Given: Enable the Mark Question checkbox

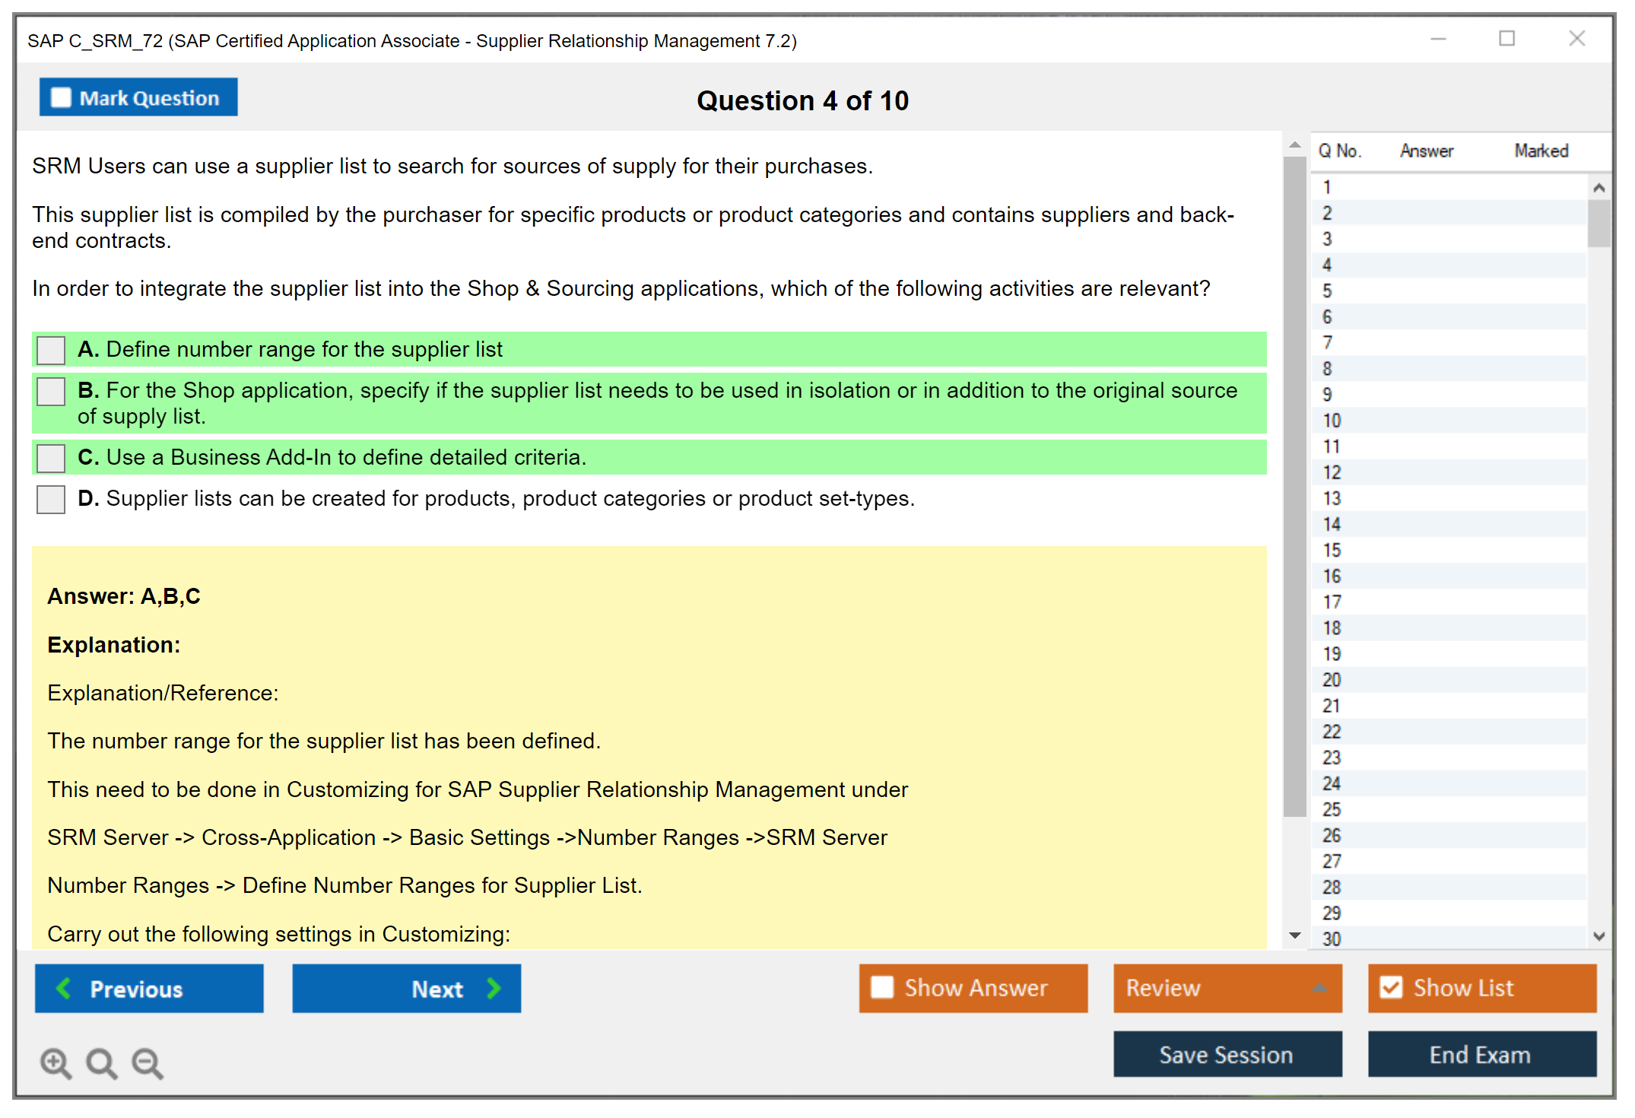Looking at the screenshot, I should coord(61,98).
